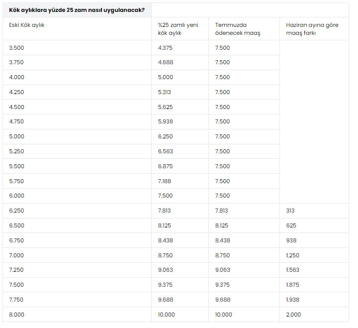
Task: Select the 3.500 old salary cell
Action: coord(16,48)
